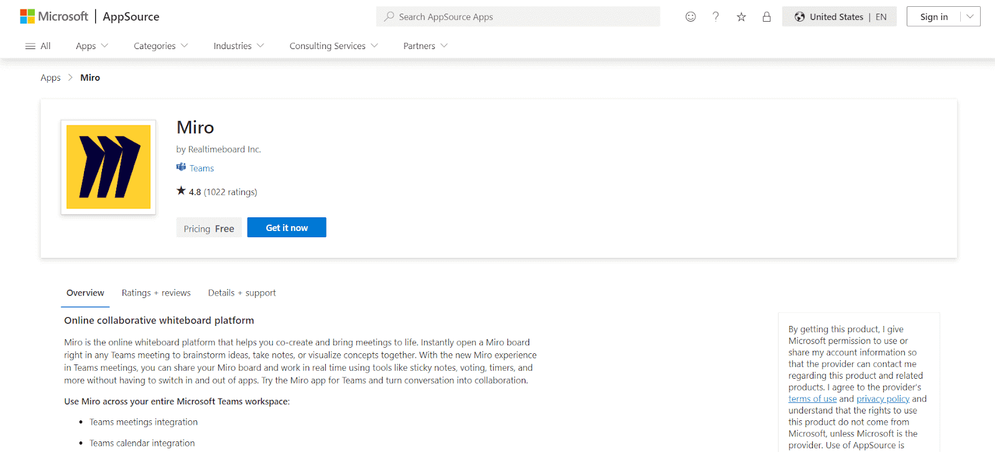Click the favorites star icon
Viewport: 995px width, 452px height.
click(x=741, y=17)
